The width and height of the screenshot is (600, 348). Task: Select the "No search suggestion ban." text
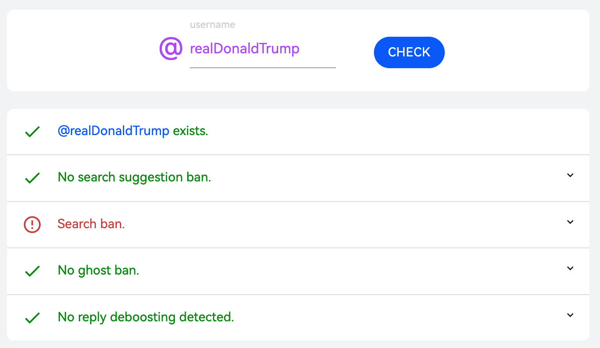coord(134,177)
